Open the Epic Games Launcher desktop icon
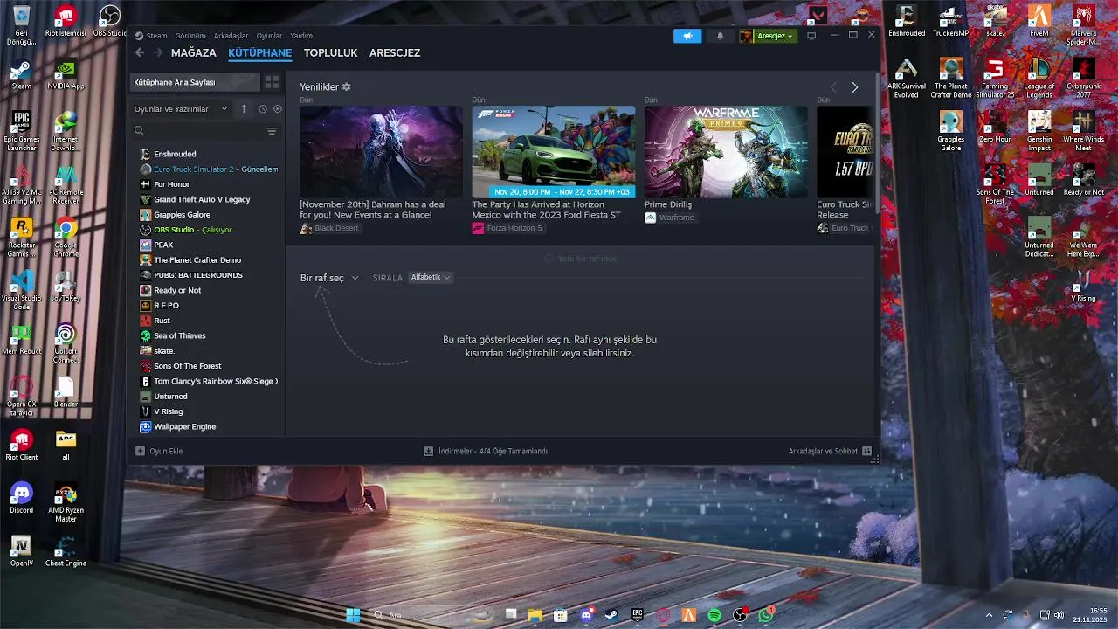Image resolution: width=1118 pixels, height=629 pixels. [x=22, y=132]
